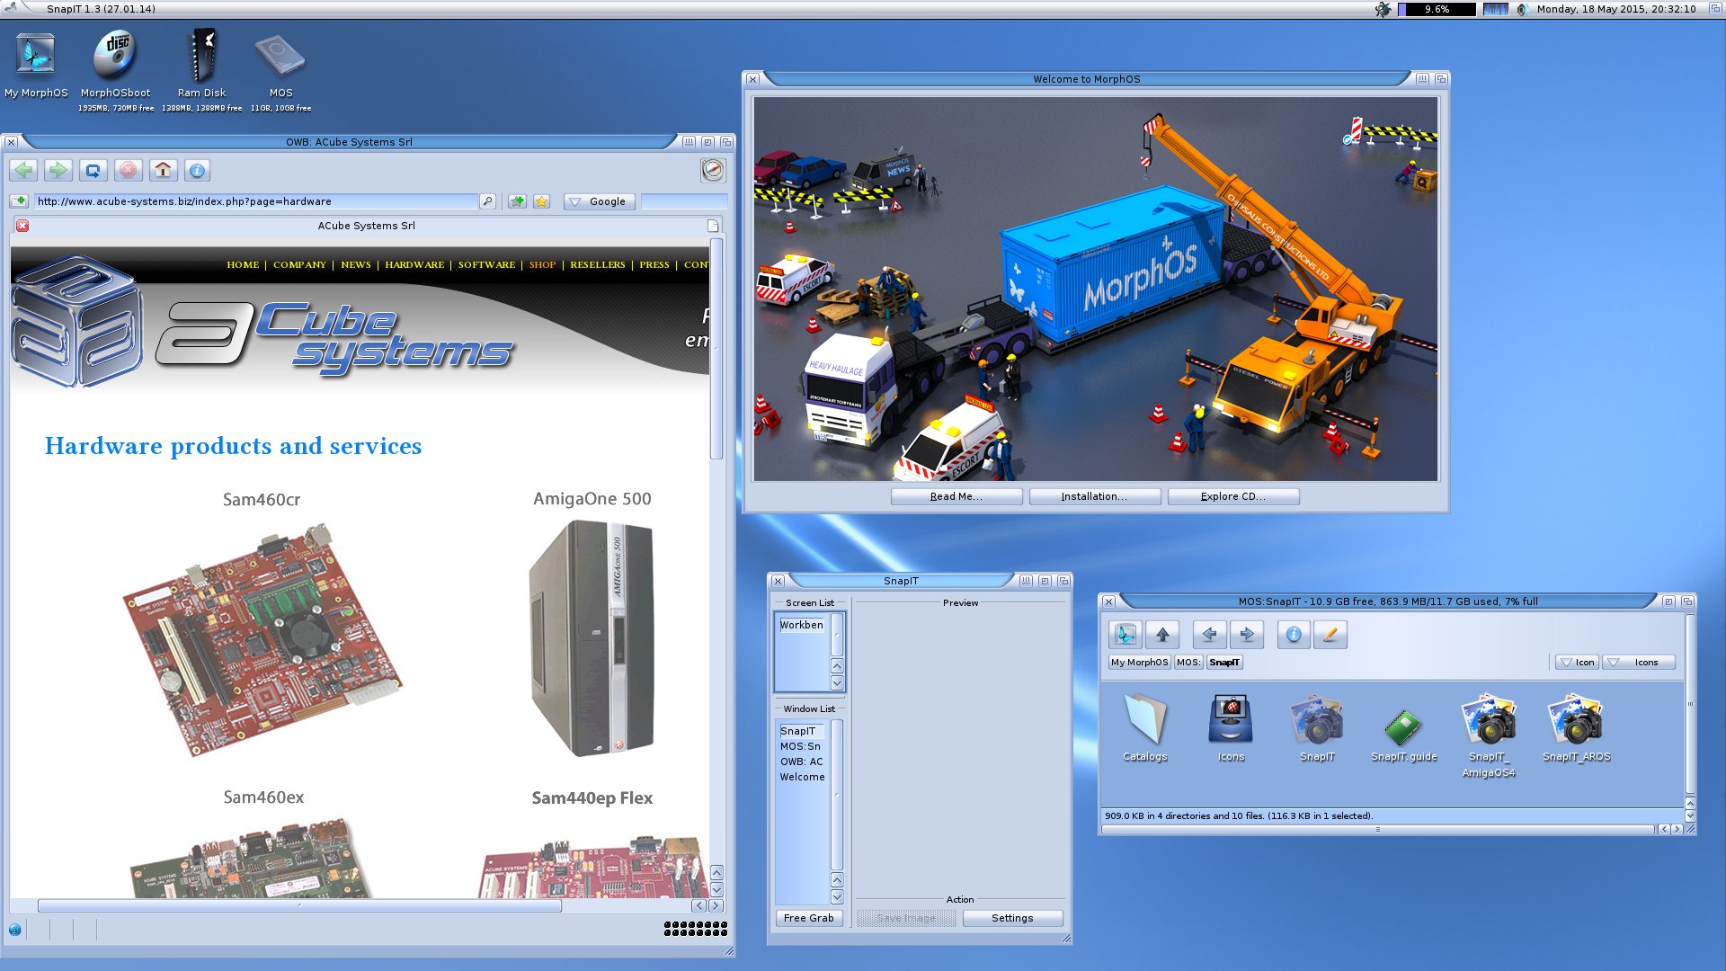The width and height of the screenshot is (1726, 971).
Task: Click PRESS in ACube site menu
Action: (654, 265)
